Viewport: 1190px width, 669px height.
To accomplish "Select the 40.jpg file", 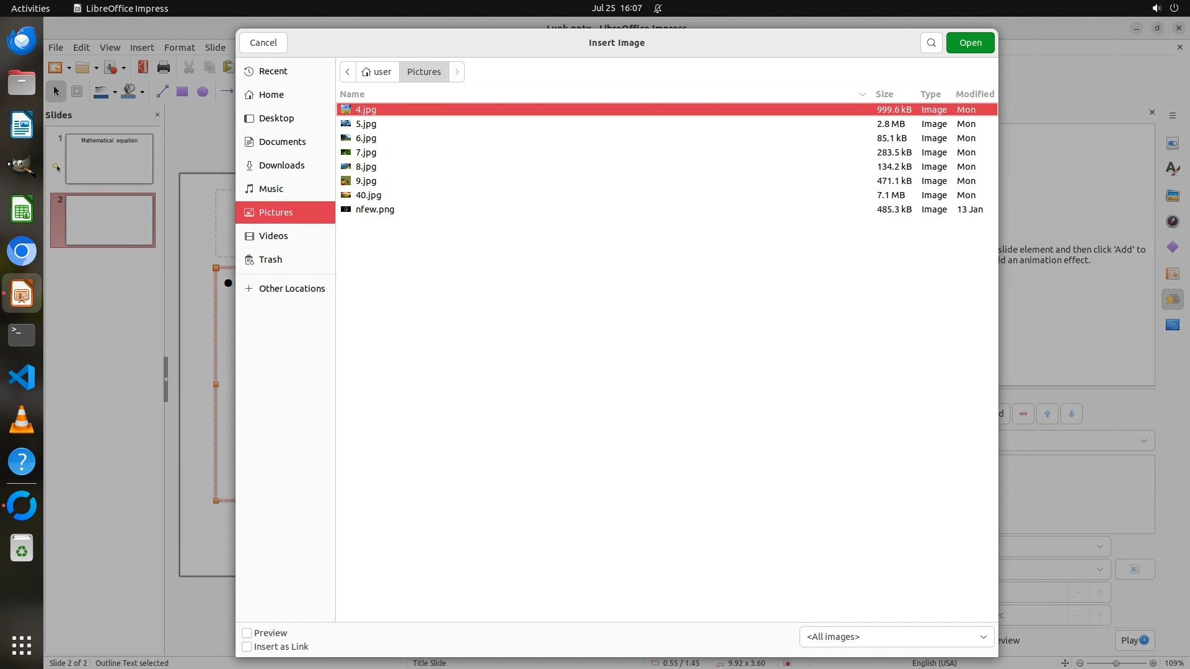I will [368, 195].
